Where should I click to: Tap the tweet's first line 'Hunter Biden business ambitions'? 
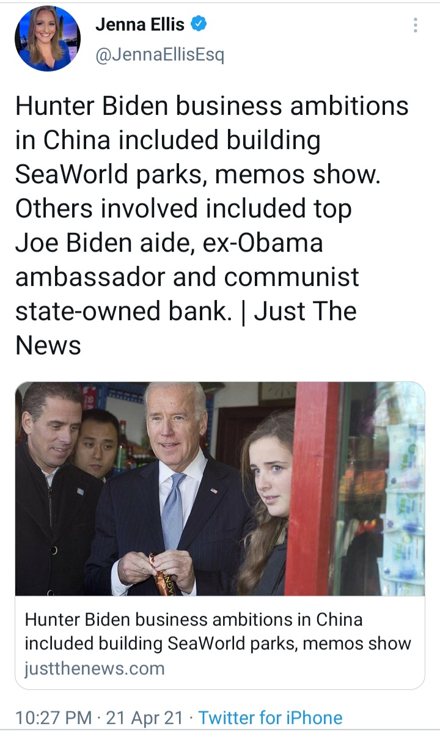pyautogui.click(x=211, y=106)
